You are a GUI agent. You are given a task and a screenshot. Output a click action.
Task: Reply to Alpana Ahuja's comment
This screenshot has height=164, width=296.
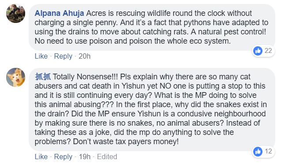(63, 56)
